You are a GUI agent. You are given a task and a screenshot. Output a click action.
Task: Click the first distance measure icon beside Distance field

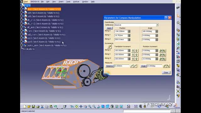coord(132,66)
